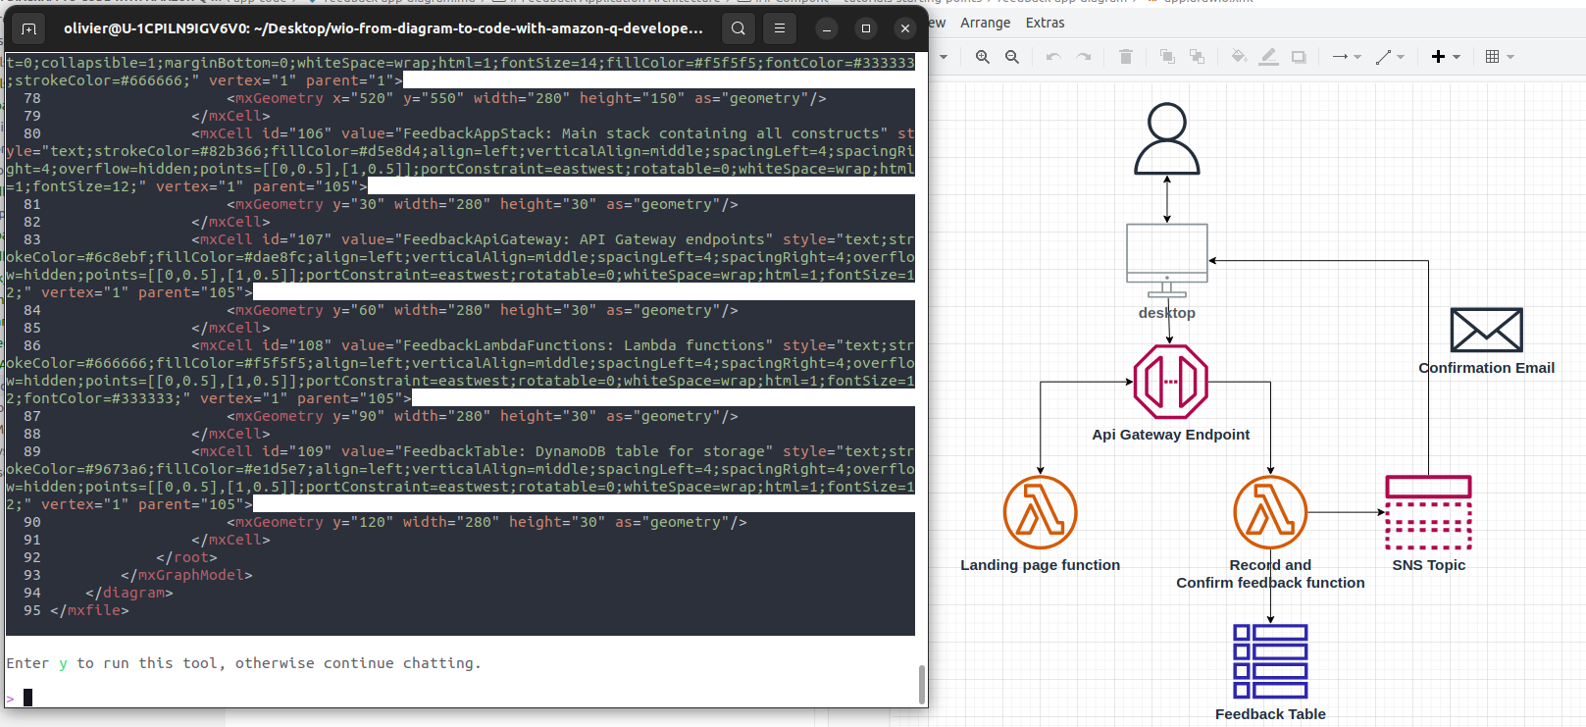The image size is (1586, 727).
Task: Redo the last diagram change
Action: tap(1084, 57)
